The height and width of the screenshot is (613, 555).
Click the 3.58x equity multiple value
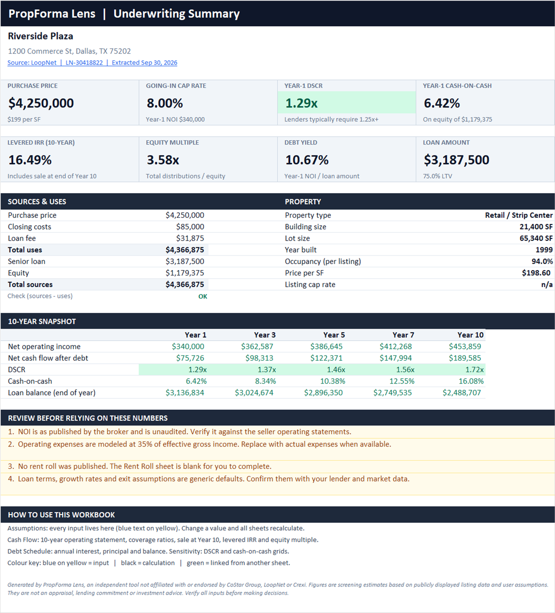163,160
